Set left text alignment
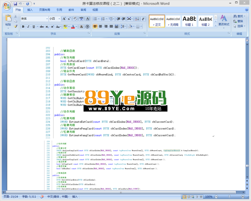Image resolution: width=251 pixels, height=201 pixels. coord(95,26)
